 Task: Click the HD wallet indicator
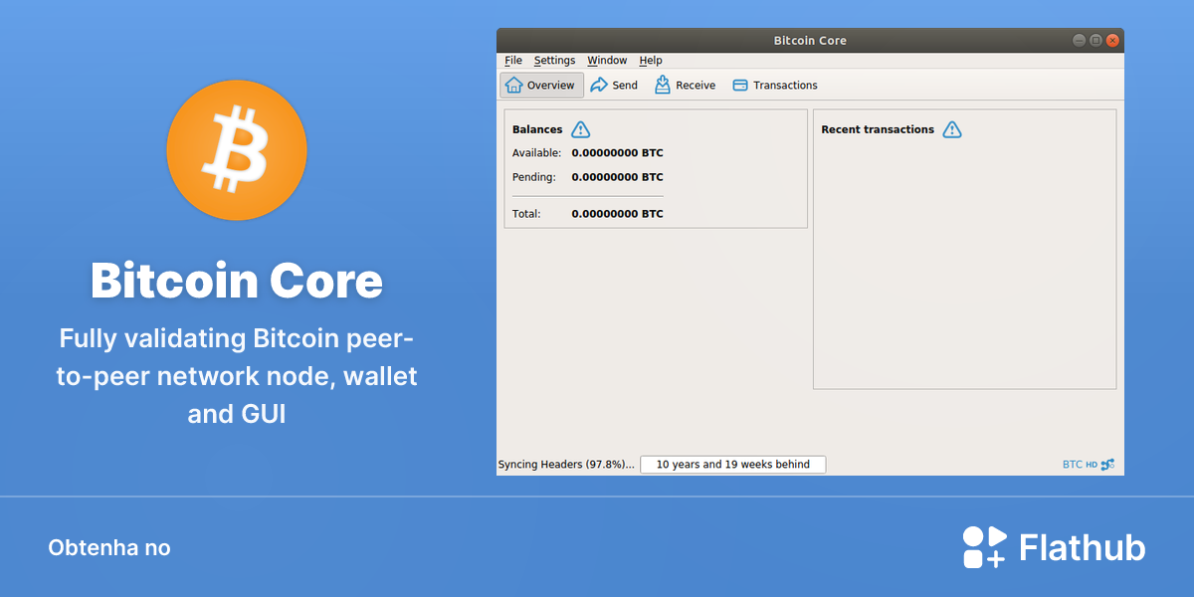pos(1092,465)
